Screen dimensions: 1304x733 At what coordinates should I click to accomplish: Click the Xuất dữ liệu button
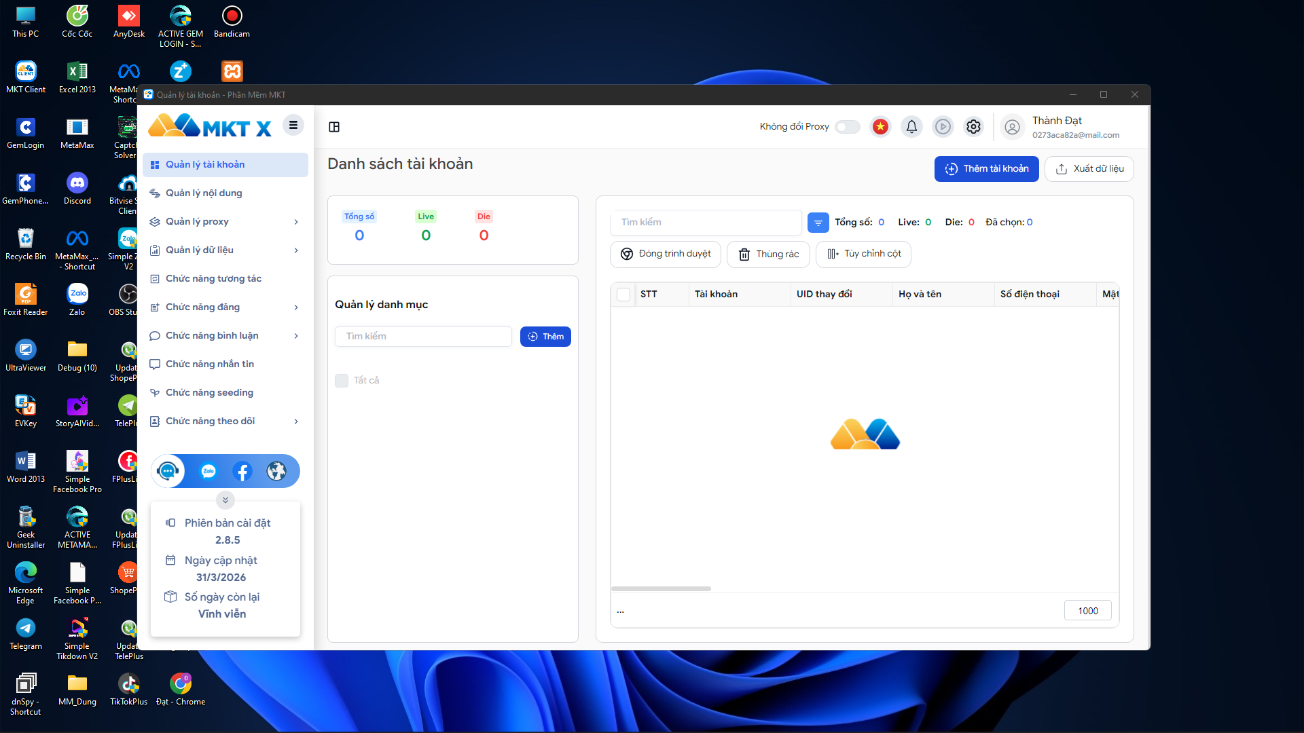pyautogui.click(x=1089, y=169)
